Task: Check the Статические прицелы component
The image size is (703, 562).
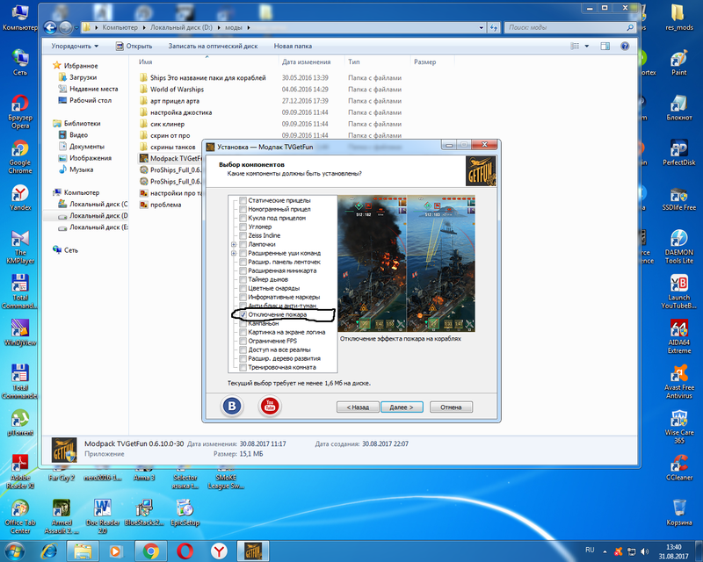Action: (x=243, y=200)
